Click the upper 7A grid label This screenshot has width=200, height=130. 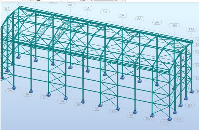[x=122, y=15]
